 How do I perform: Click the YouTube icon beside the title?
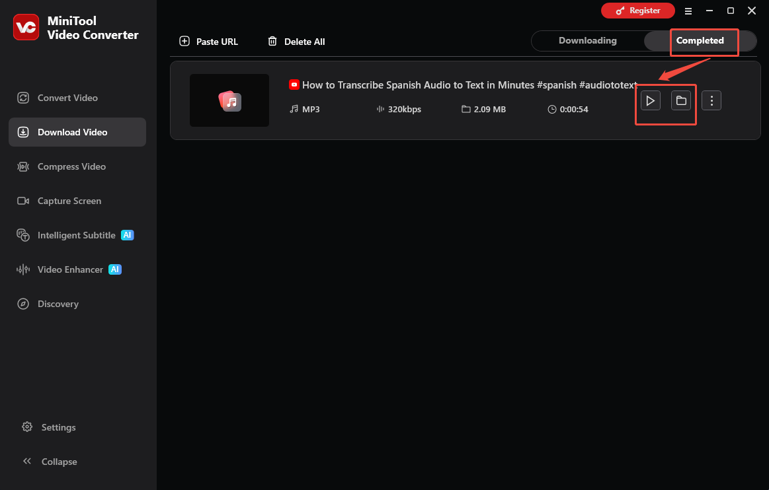pyautogui.click(x=294, y=85)
